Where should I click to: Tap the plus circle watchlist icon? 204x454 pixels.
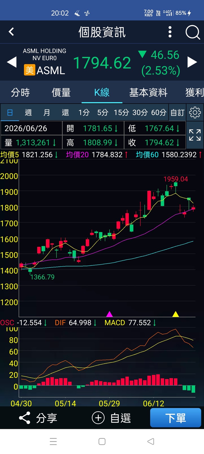coord(98,418)
